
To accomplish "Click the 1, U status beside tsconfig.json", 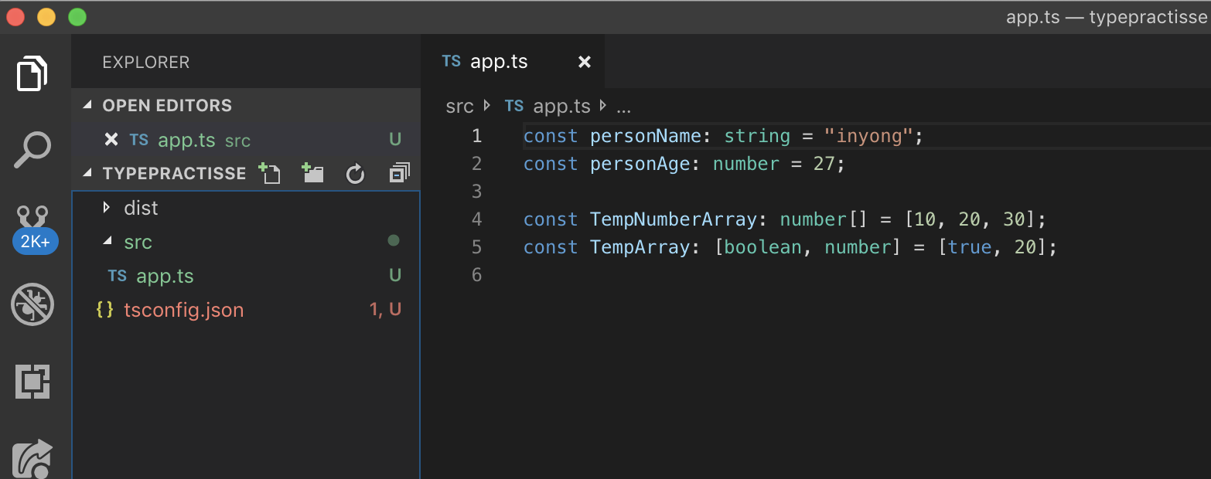I will pos(385,310).
